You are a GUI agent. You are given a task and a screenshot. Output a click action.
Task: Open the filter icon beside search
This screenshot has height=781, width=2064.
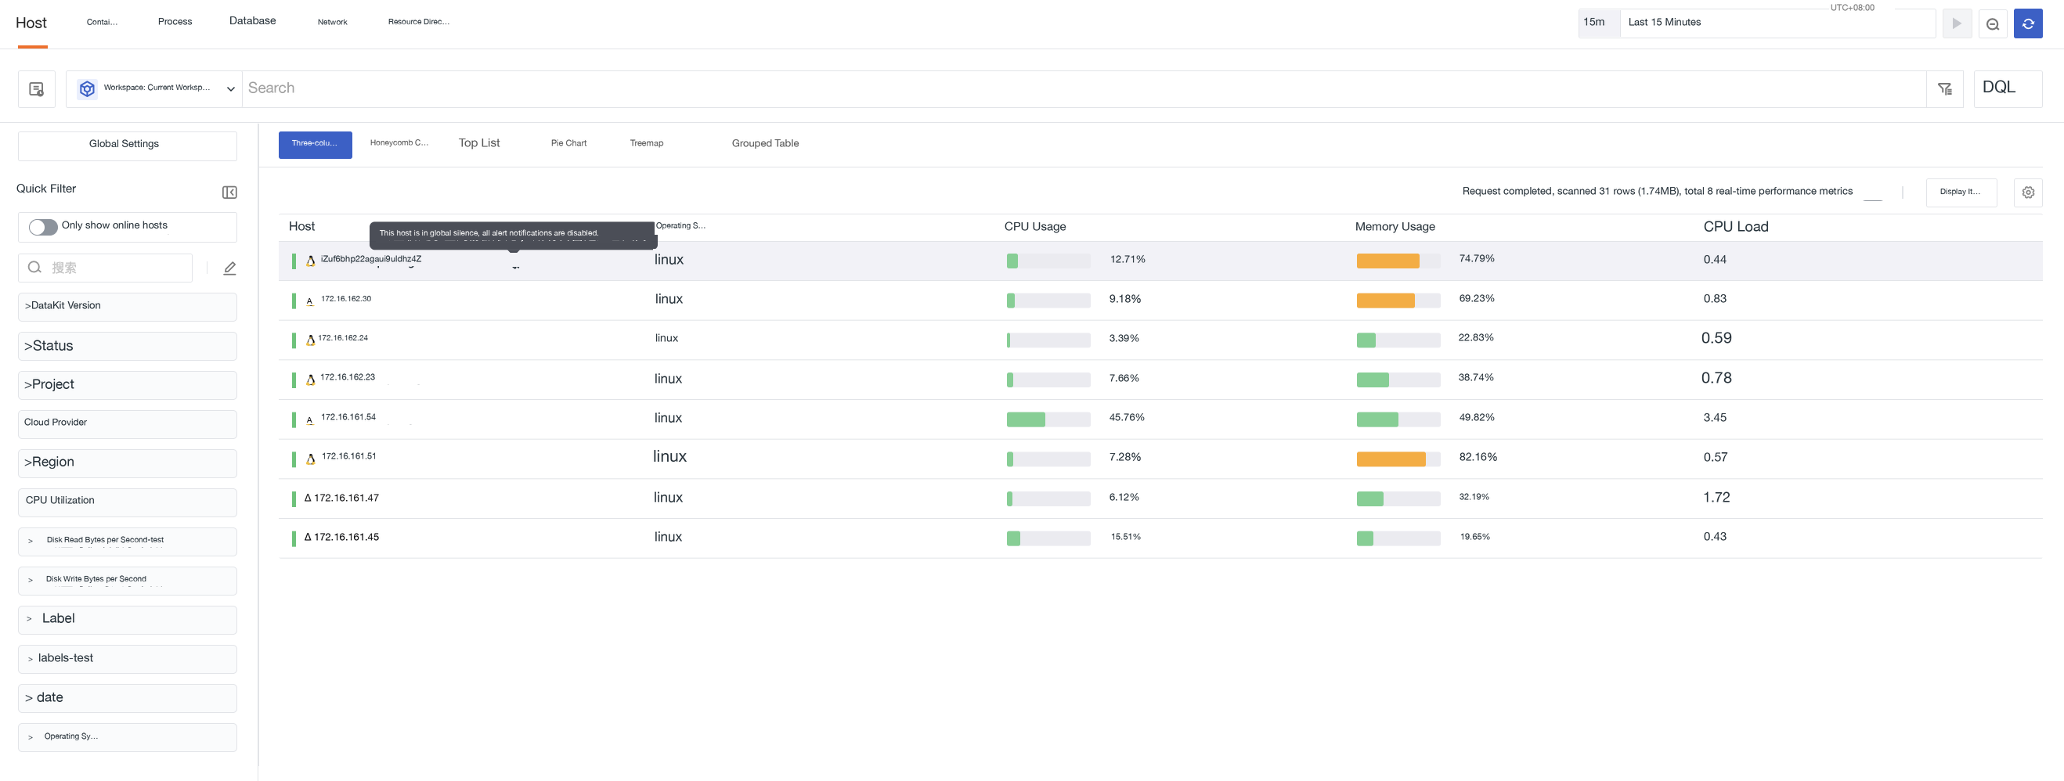point(1945,89)
